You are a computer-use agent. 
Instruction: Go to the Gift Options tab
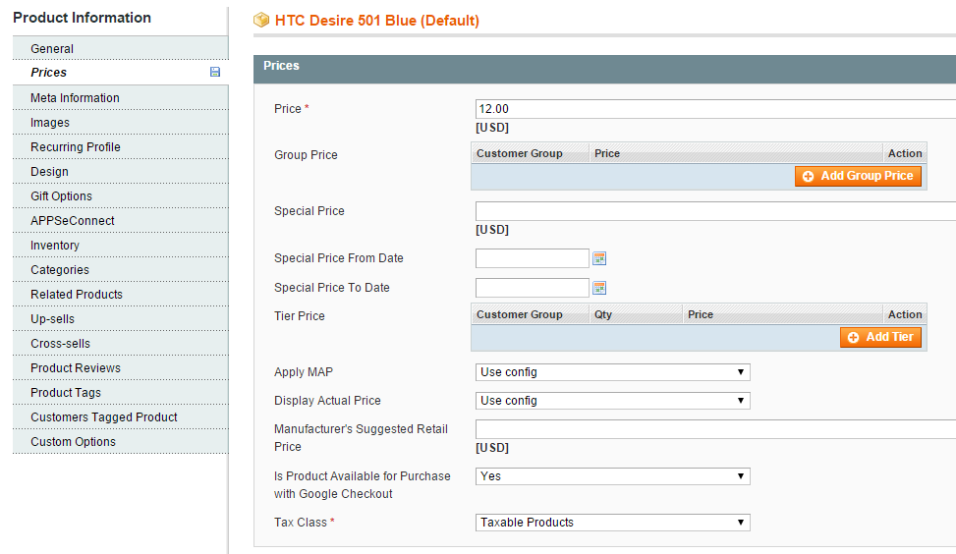(121, 196)
